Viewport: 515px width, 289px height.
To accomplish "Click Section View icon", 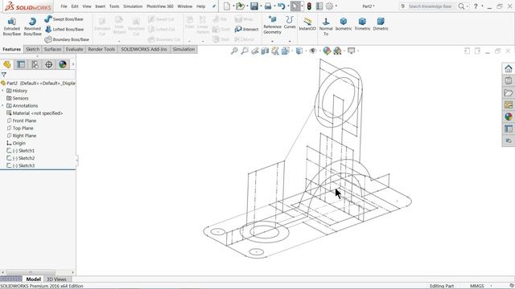I will [265, 51].
